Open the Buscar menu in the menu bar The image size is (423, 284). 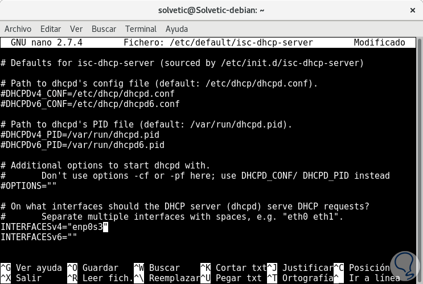(x=104, y=29)
